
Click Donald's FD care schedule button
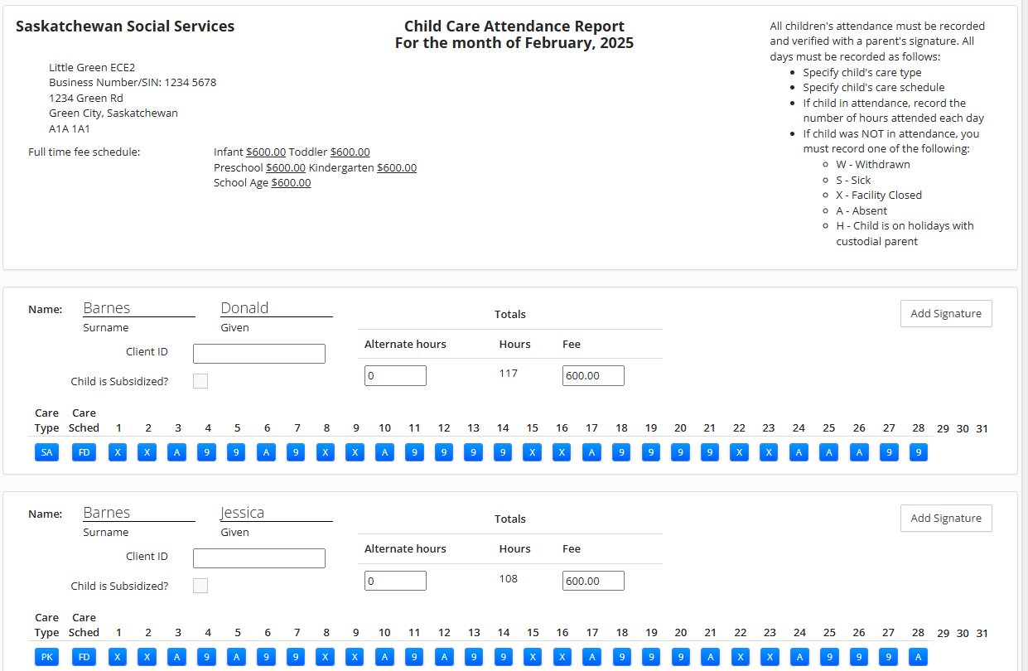[84, 452]
